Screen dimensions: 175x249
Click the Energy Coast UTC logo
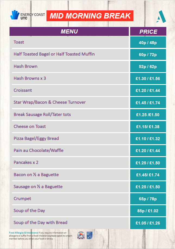coord(28,15)
